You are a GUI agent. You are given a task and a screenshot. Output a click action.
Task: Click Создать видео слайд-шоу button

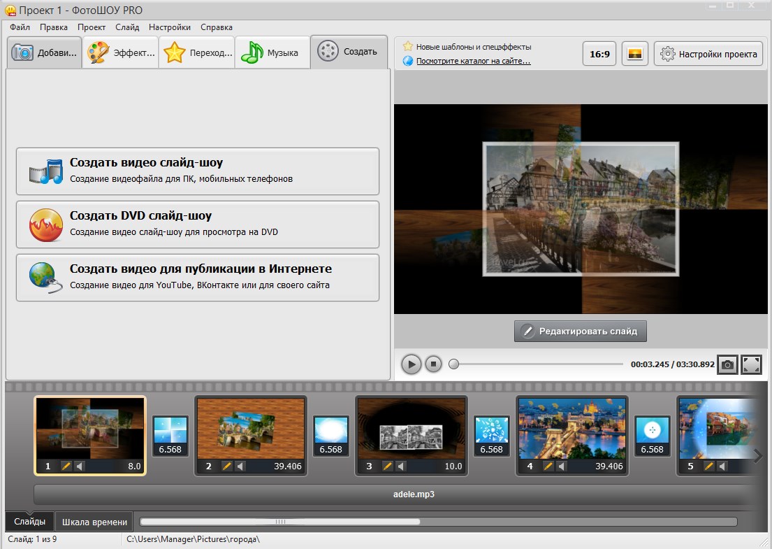tap(198, 171)
